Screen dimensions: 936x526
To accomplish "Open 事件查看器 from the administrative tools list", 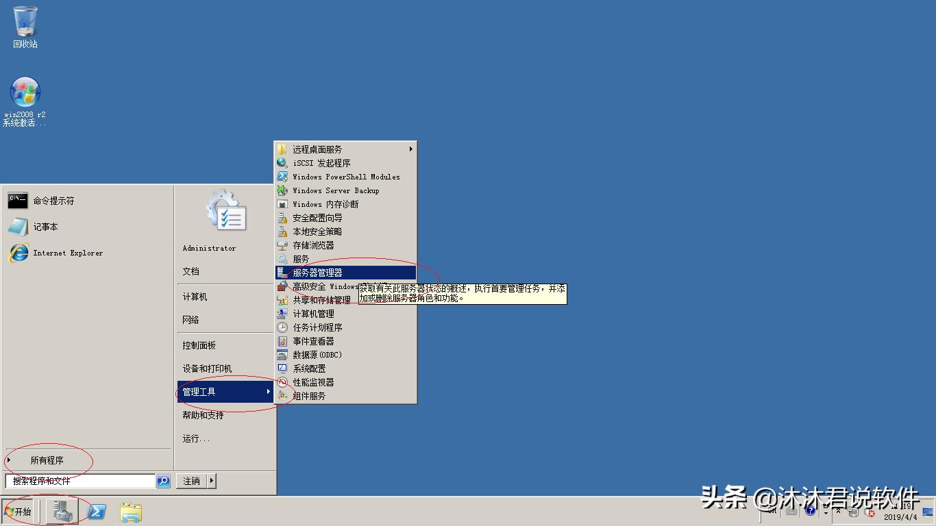I will (x=312, y=340).
